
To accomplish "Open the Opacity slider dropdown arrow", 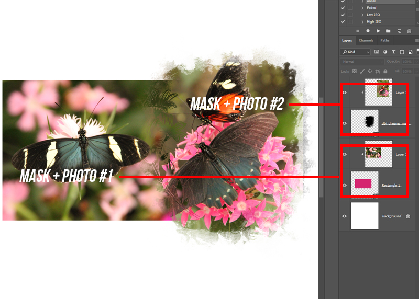I will coord(416,62).
